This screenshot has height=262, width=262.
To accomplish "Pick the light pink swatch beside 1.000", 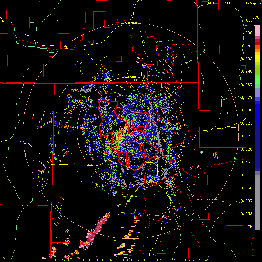I will tap(257, 31).
